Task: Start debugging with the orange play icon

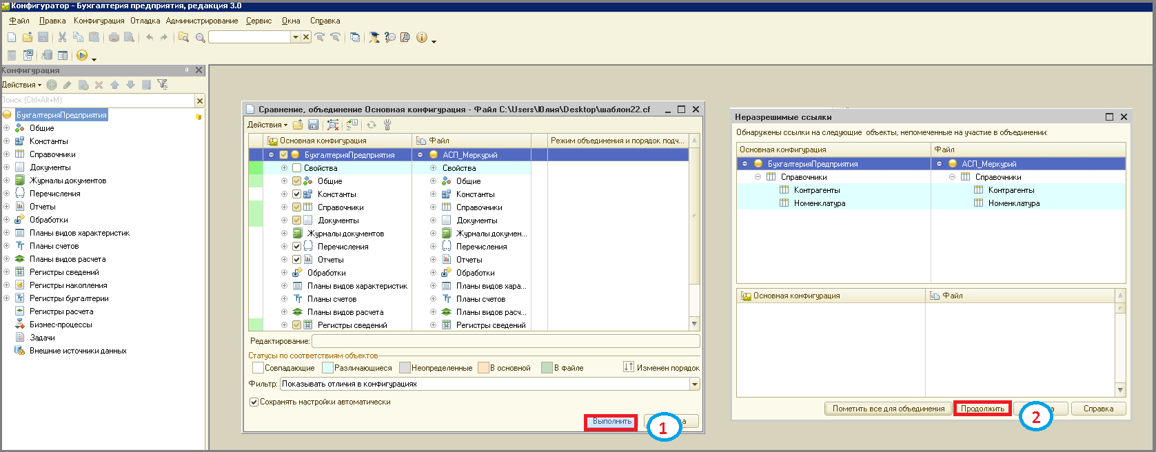Action: point(82,55)
